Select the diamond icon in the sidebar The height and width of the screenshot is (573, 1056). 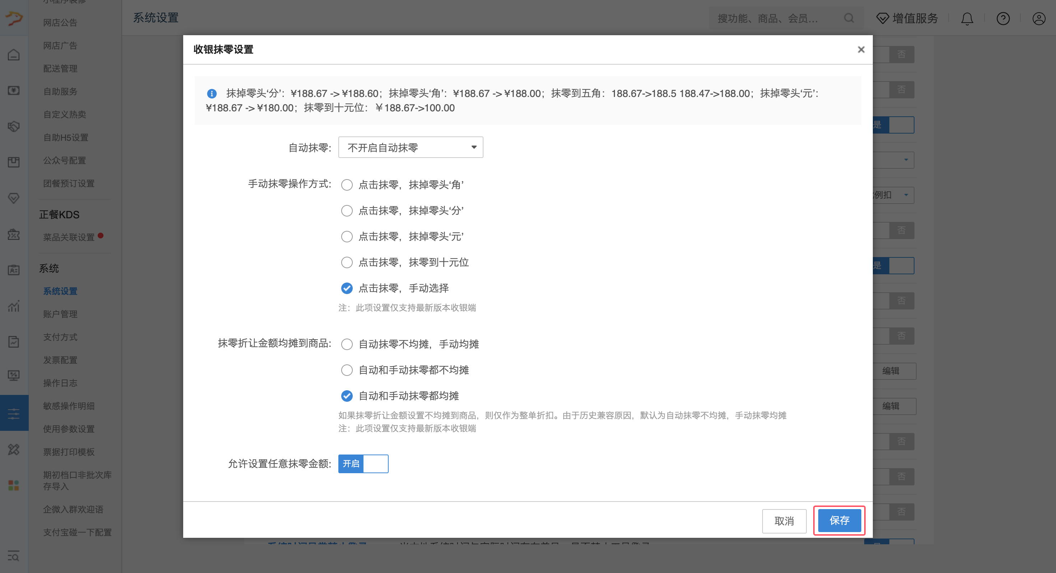14,199
